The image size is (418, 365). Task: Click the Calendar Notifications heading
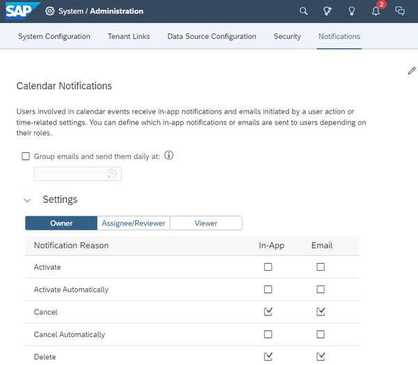point(64,86)
